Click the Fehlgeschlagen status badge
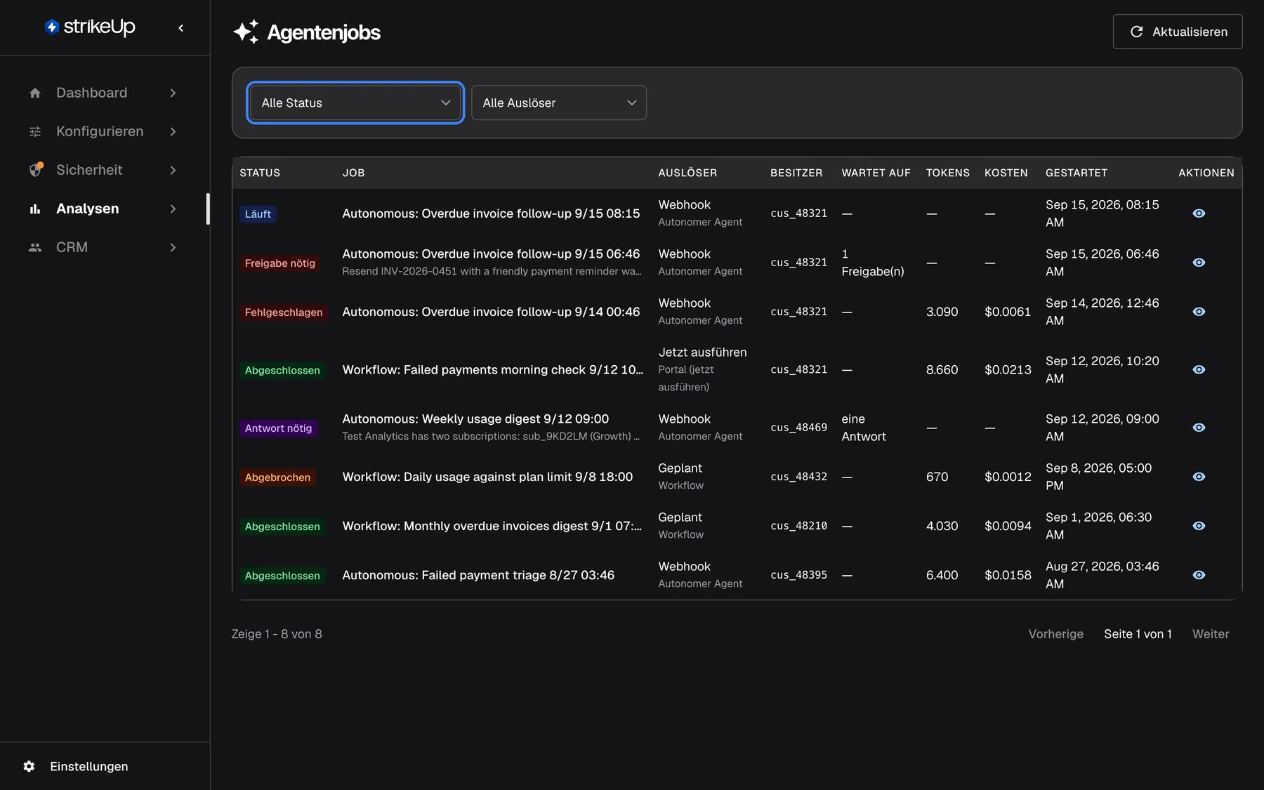 284,312
